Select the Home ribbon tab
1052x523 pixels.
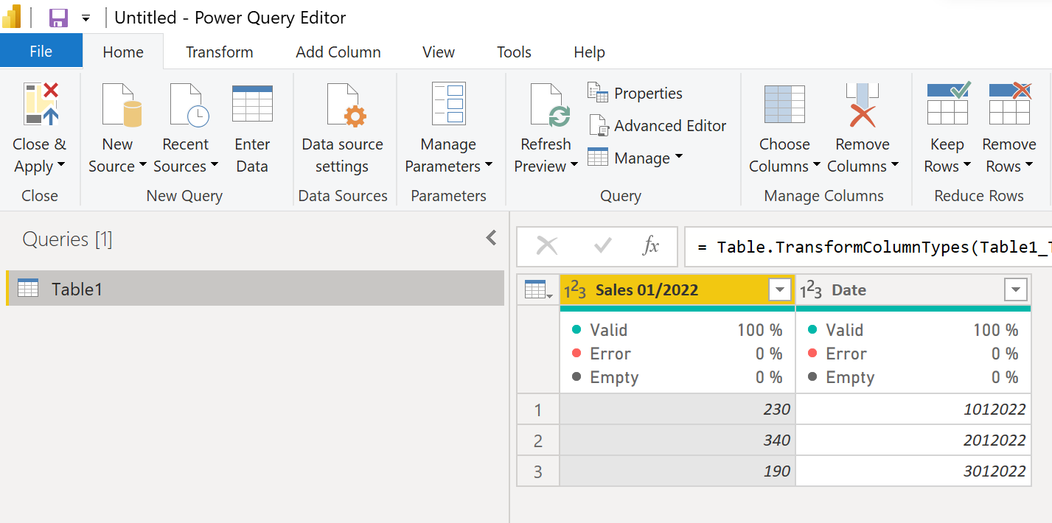[123, 52]
